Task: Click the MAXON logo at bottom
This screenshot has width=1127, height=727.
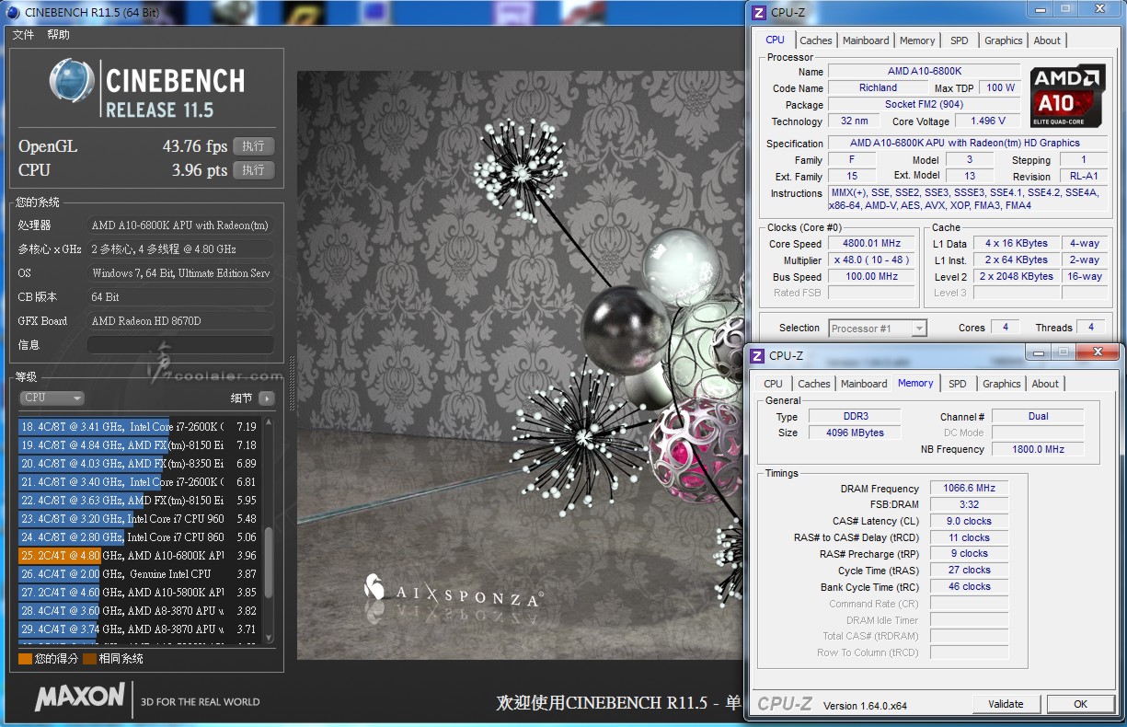Action: (79, 697)
